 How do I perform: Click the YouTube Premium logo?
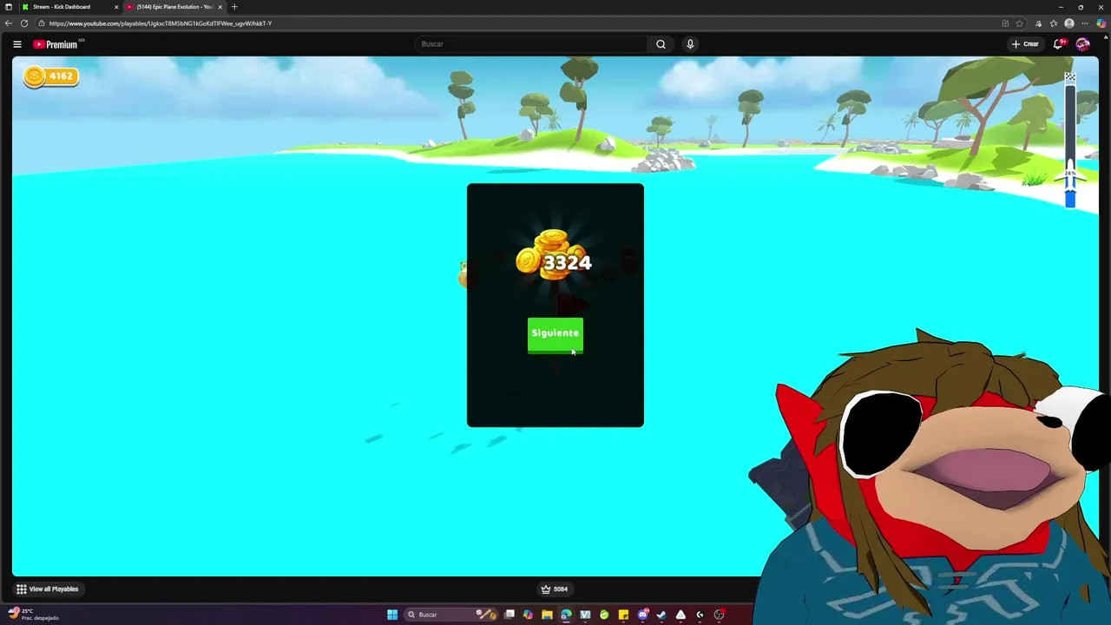pyautogui.click(x=56, y=44)
